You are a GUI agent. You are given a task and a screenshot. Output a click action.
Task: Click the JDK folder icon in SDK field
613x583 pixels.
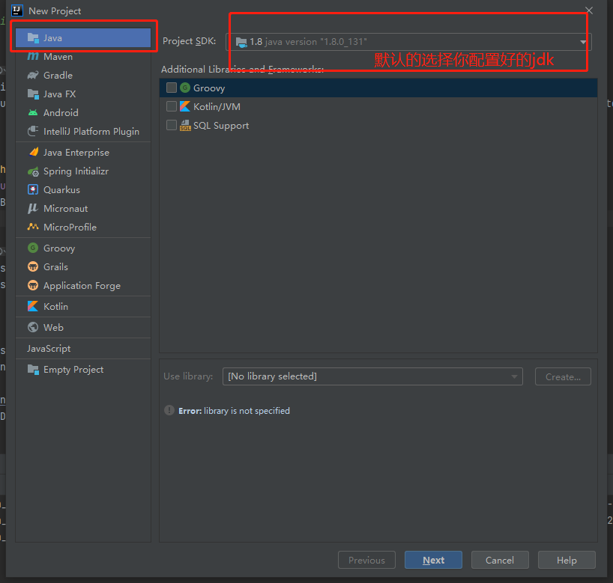coord(241,42)
